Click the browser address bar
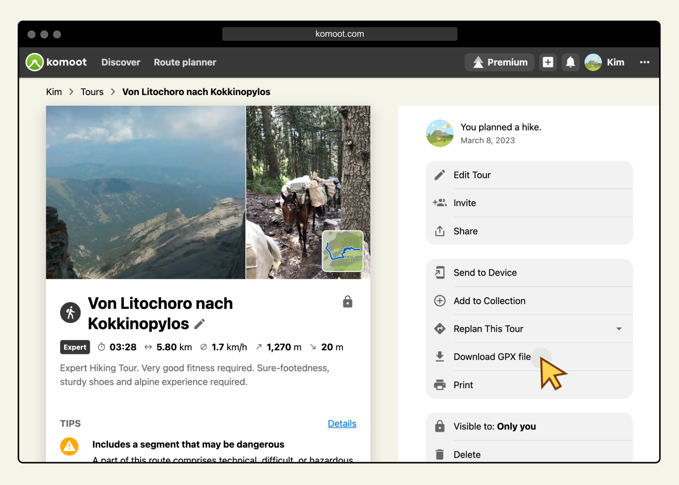 click(x=339, y=34)
